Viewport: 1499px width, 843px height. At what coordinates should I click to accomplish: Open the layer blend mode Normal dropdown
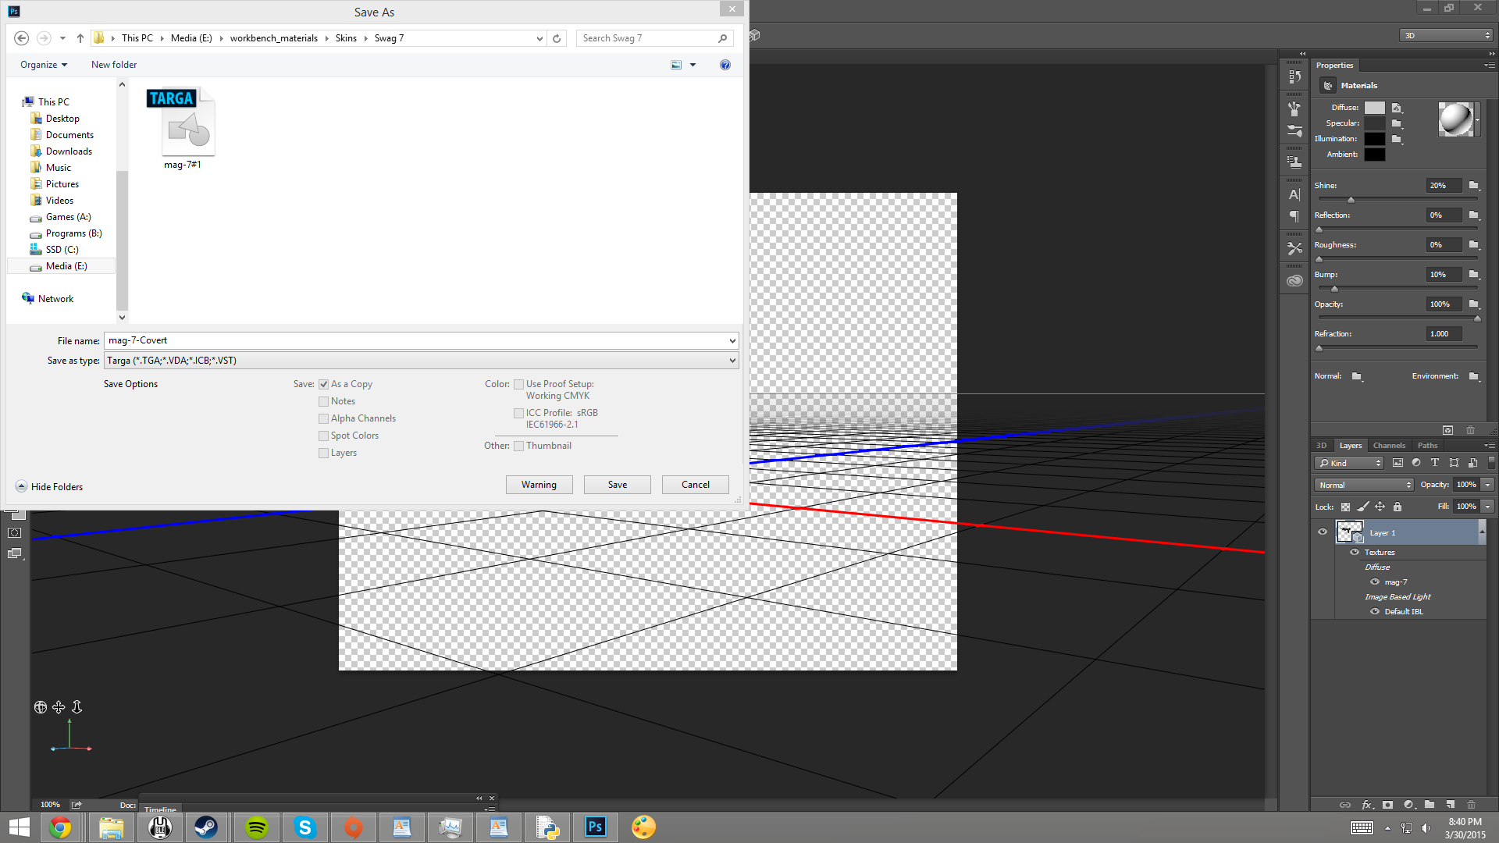[x=1364, y=485]
